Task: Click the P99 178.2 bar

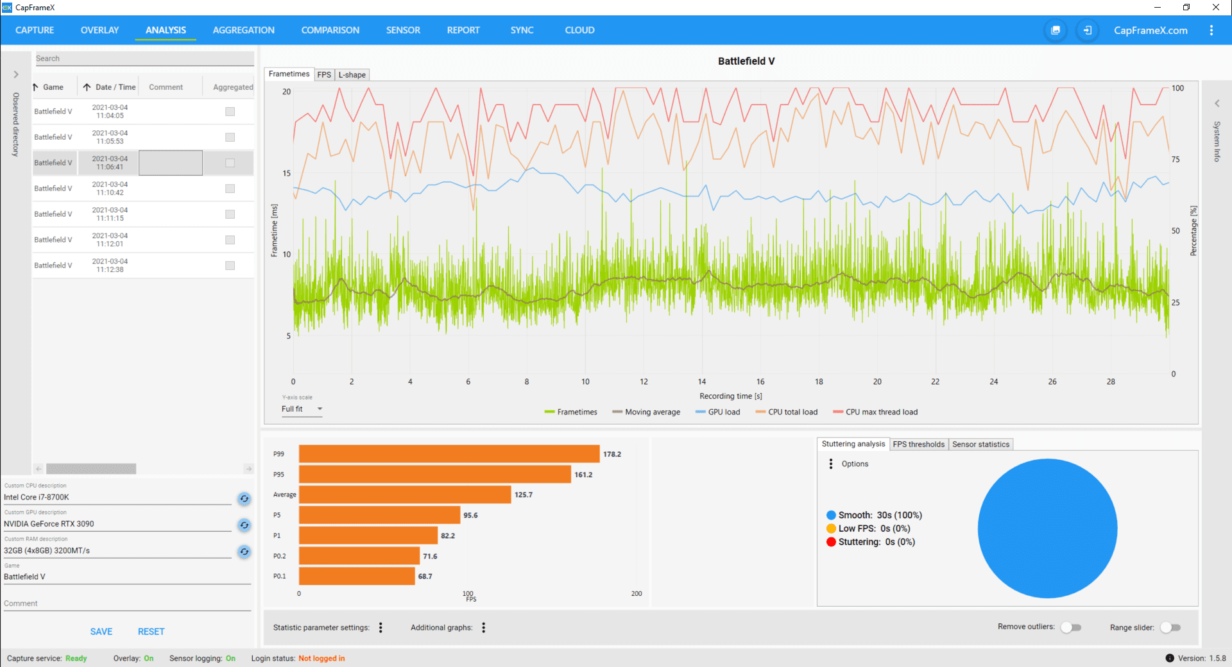Action: 449,454
